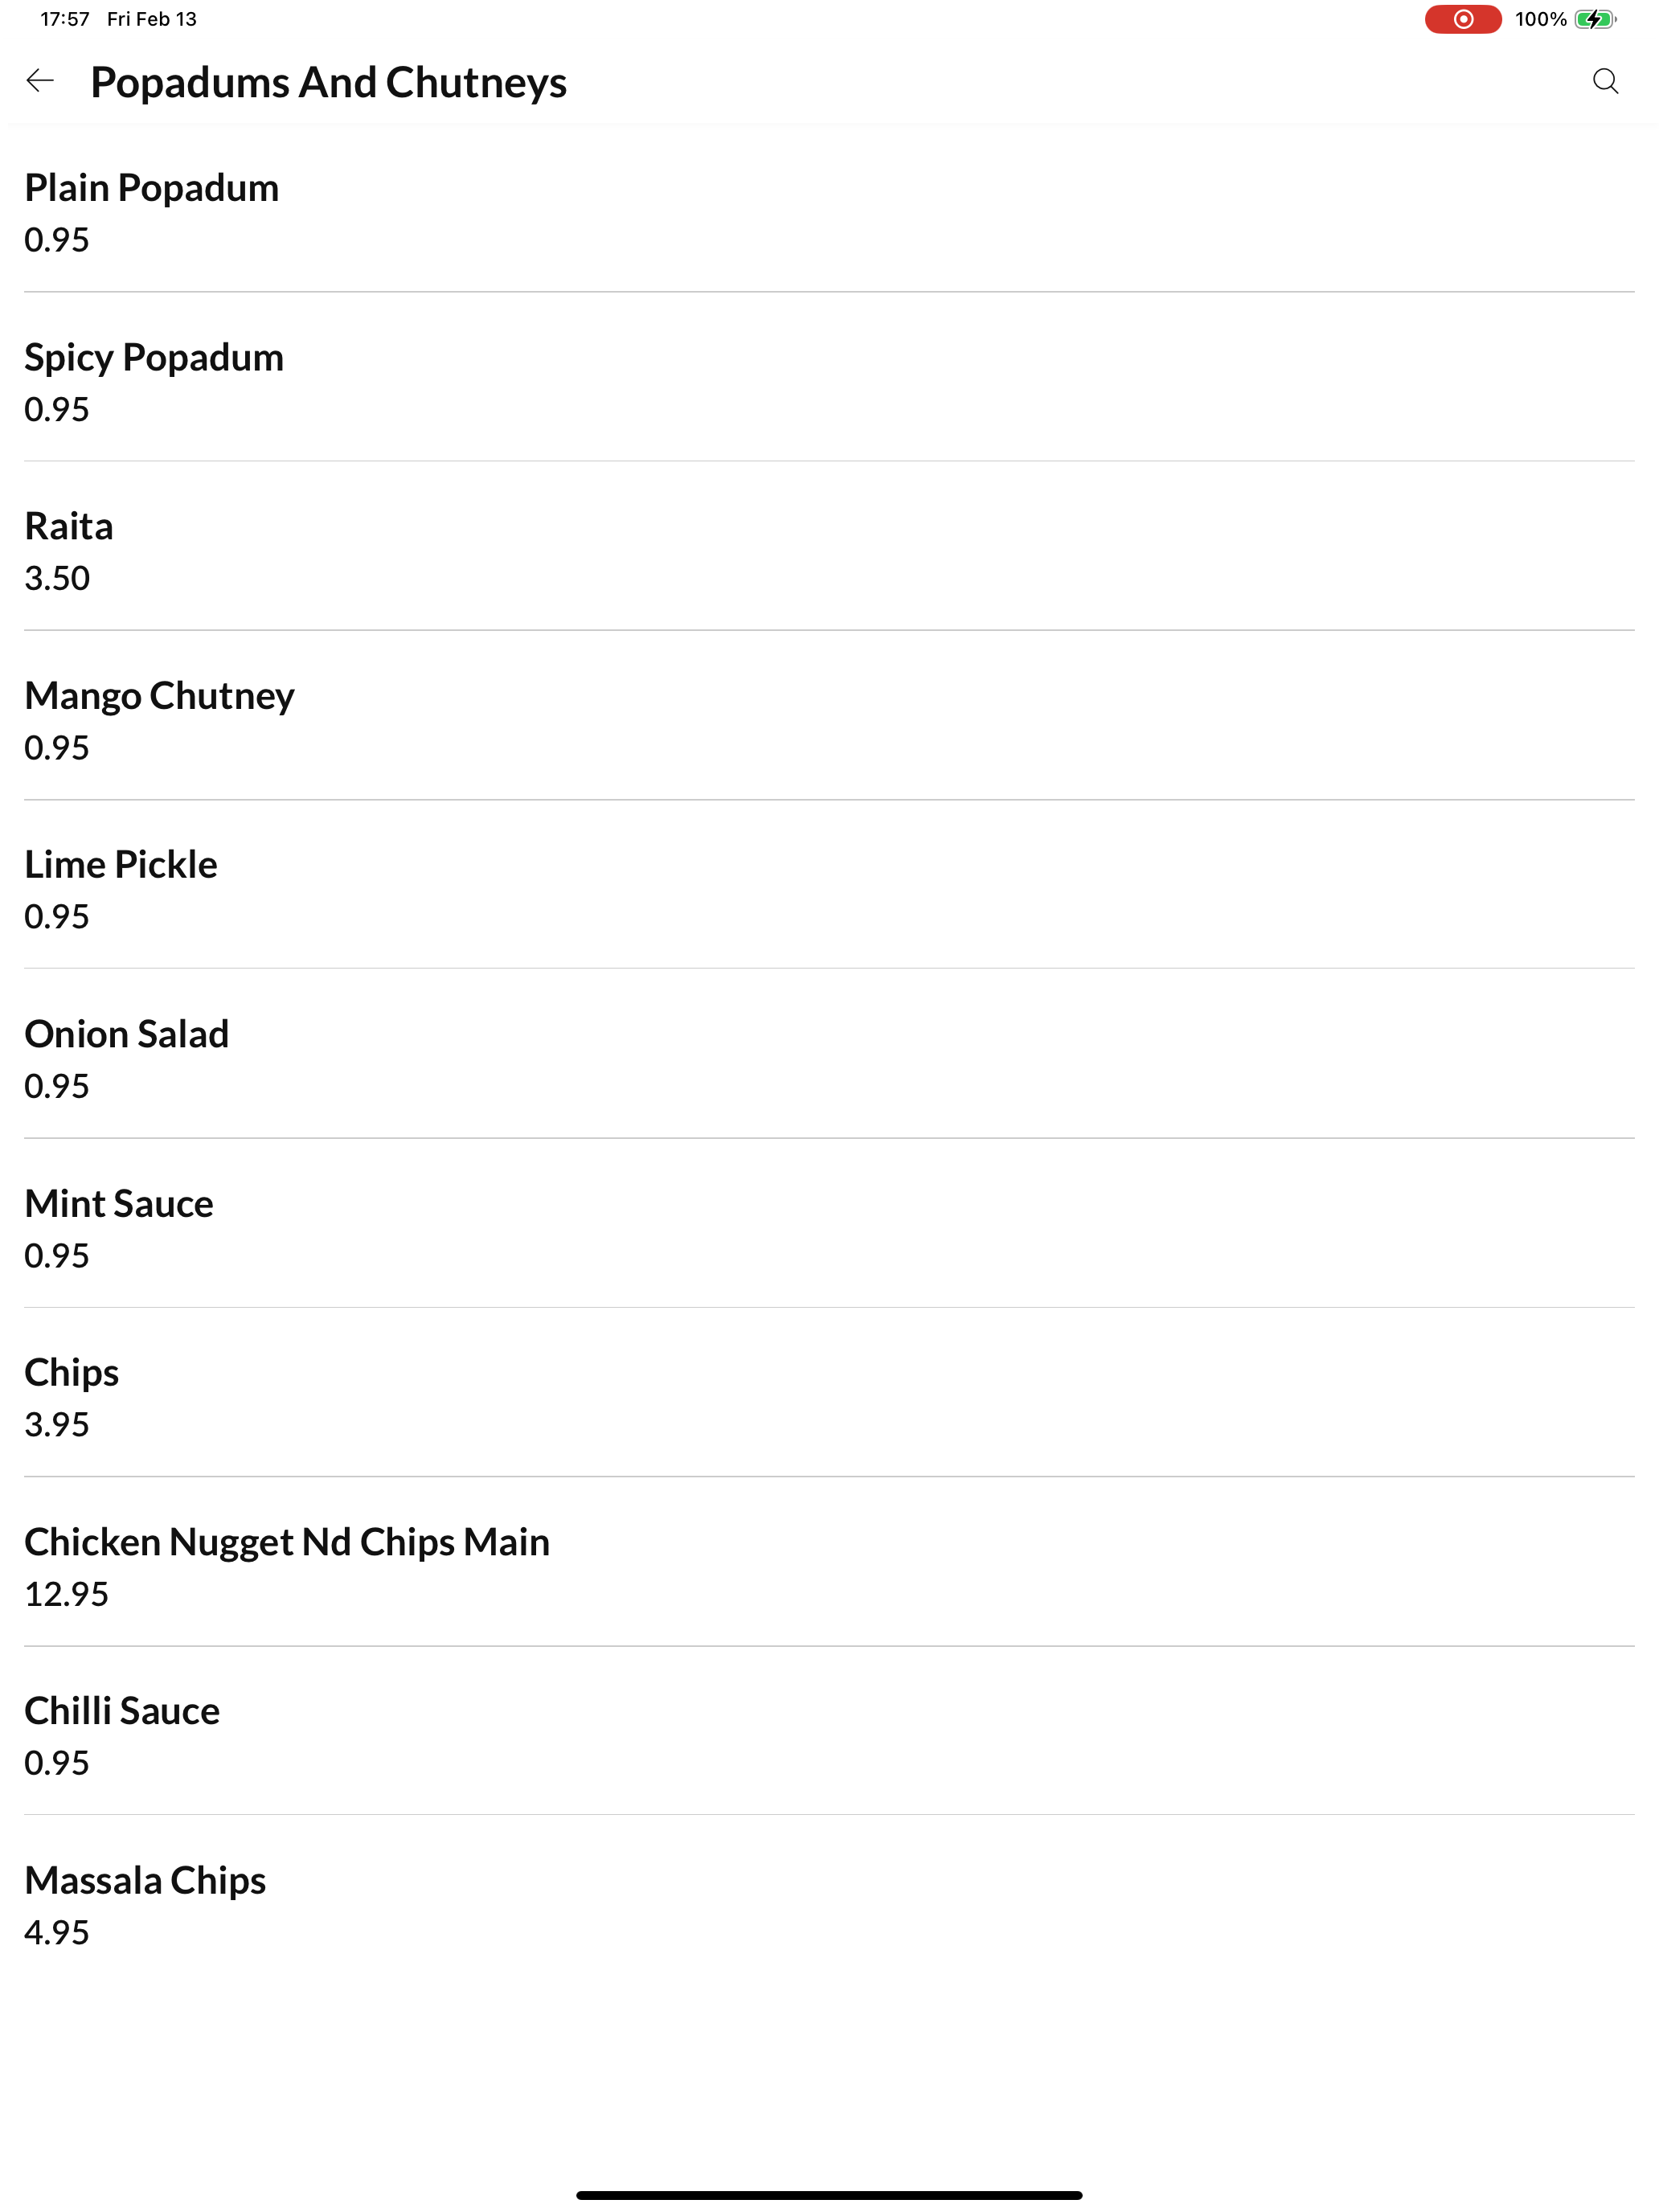Tap the battery charging icon
The height and width of the screenshot is (2212, 1659).
tap(1594, 19)
